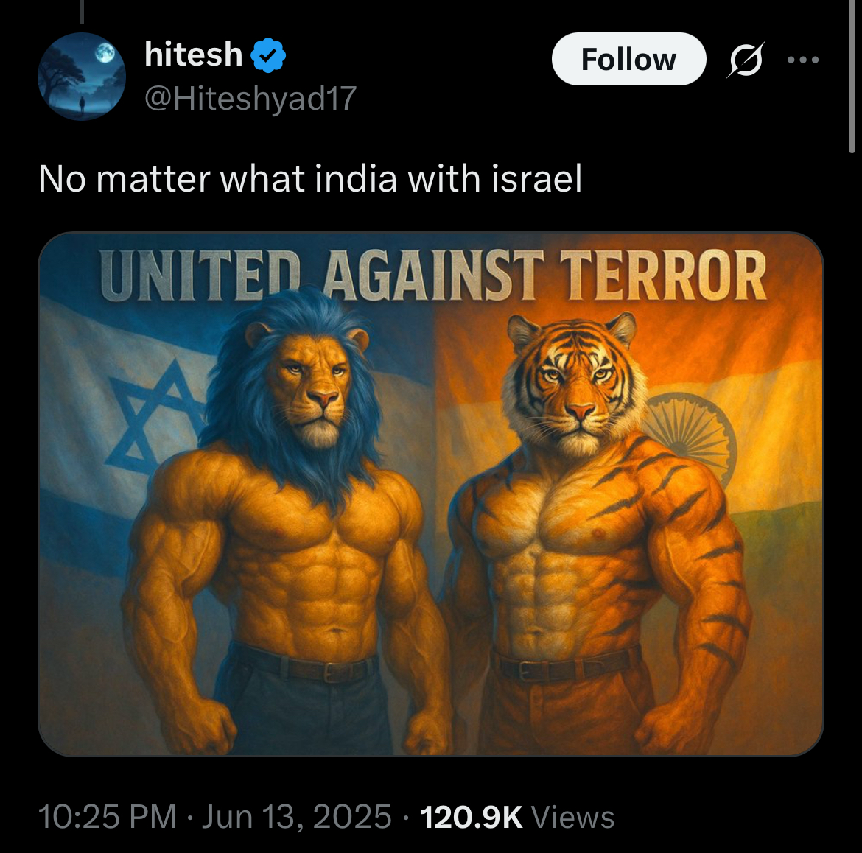Click the thread connector line above the avatar

pyautogui.click(x=81, y=12)
